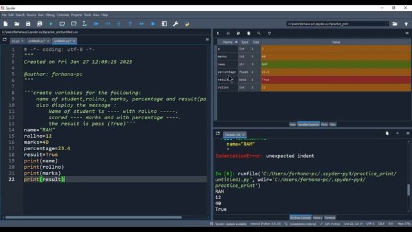Screen dimensions: 412x232
Task: Open file using folder toolbar icon
Action: [x=17, y=24]
